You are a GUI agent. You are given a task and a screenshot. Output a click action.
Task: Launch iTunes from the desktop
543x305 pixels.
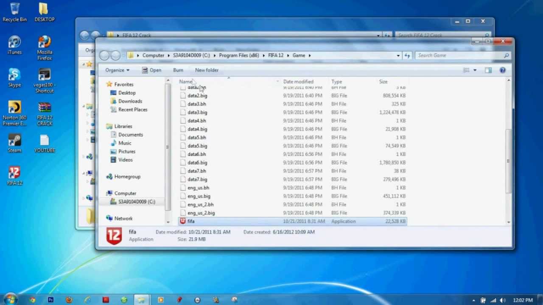(14, 45)
